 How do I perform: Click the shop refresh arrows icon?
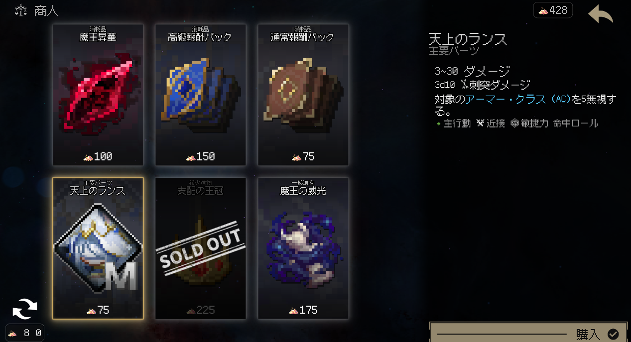(25, 309)
